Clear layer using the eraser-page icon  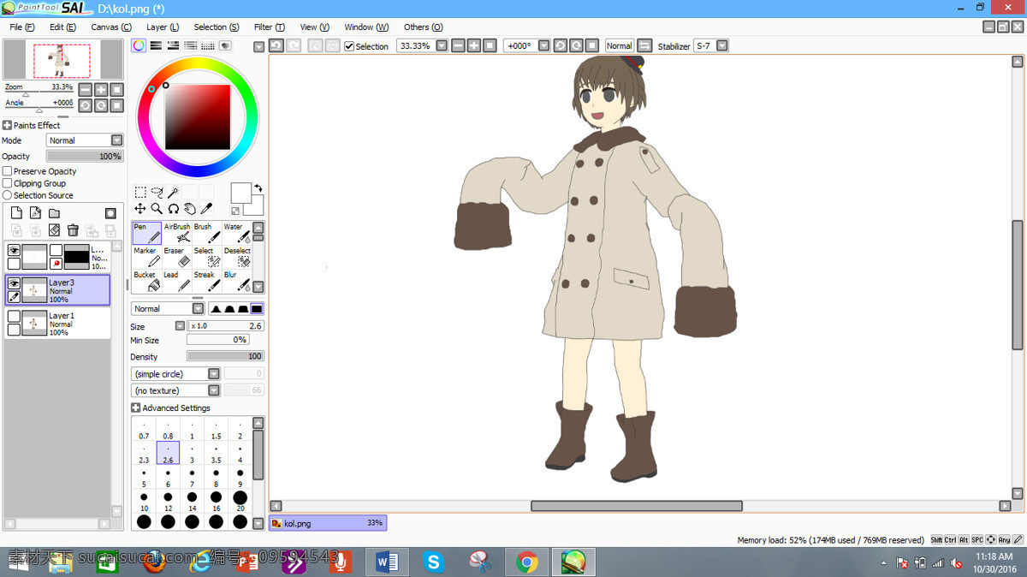(x=54, y=230)
